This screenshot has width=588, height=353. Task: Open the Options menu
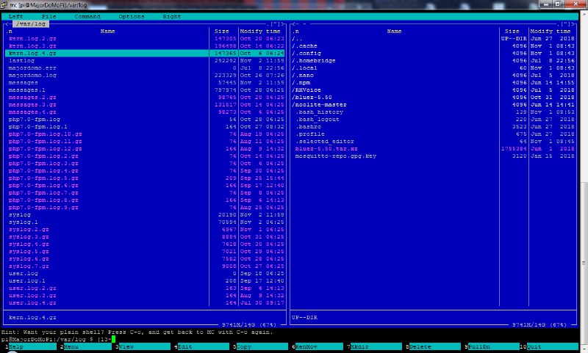coord(132,16)
